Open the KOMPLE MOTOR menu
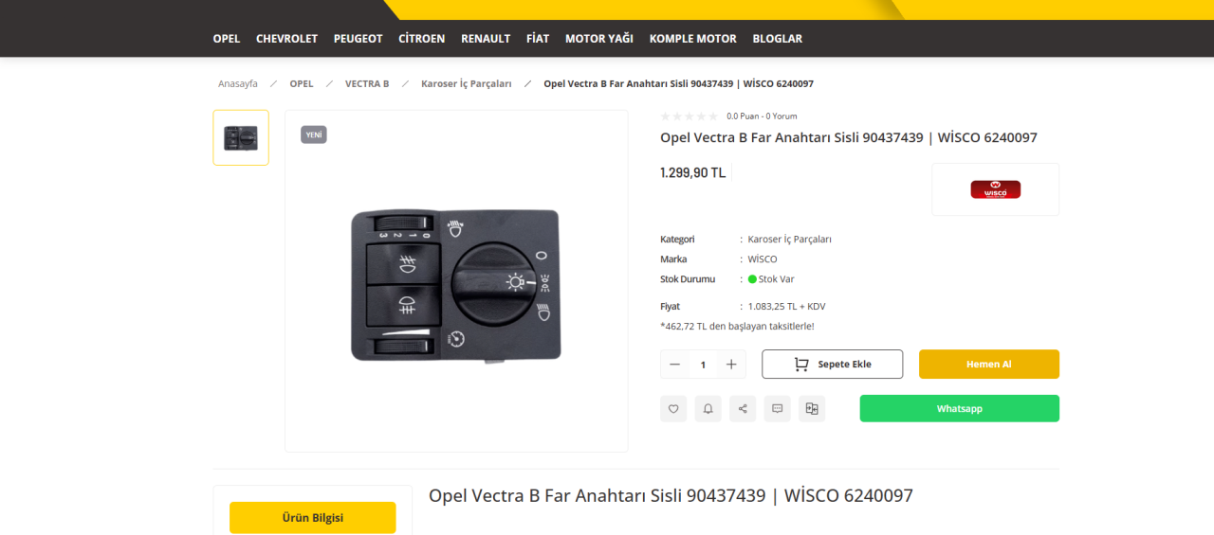 tap(693, 39)
